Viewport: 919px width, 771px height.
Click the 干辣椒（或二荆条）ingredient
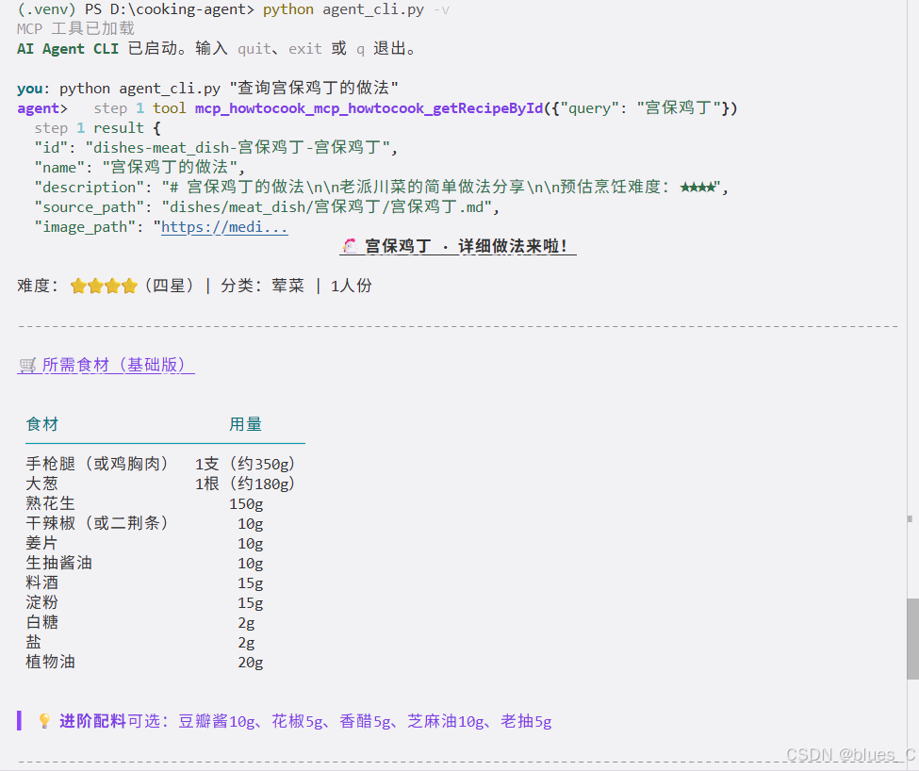(x=97, y=523)
